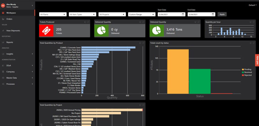The width and height of the screenshot is (259, 126).
Task: Click the AM user avatar
Action: click(x=3, y=6)
